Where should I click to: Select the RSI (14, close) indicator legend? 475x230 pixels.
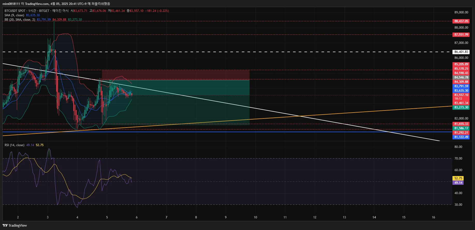point(14,145)
